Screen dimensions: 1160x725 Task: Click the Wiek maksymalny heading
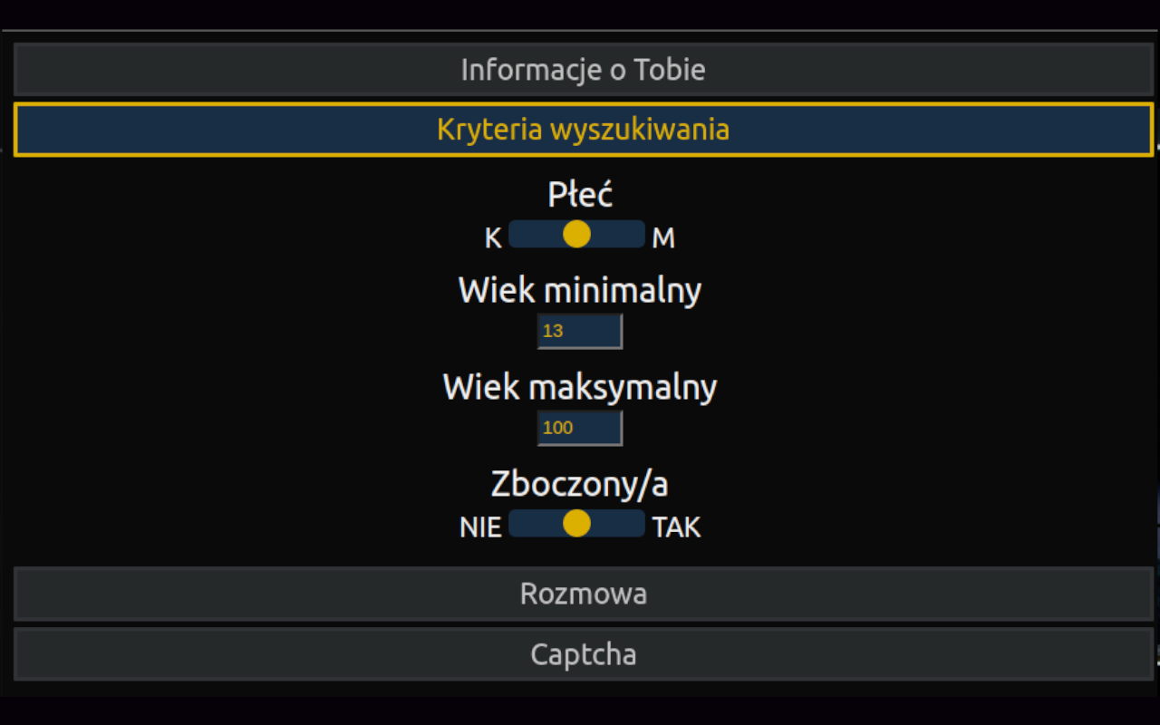pyautogui.click(x=580, y=387)
